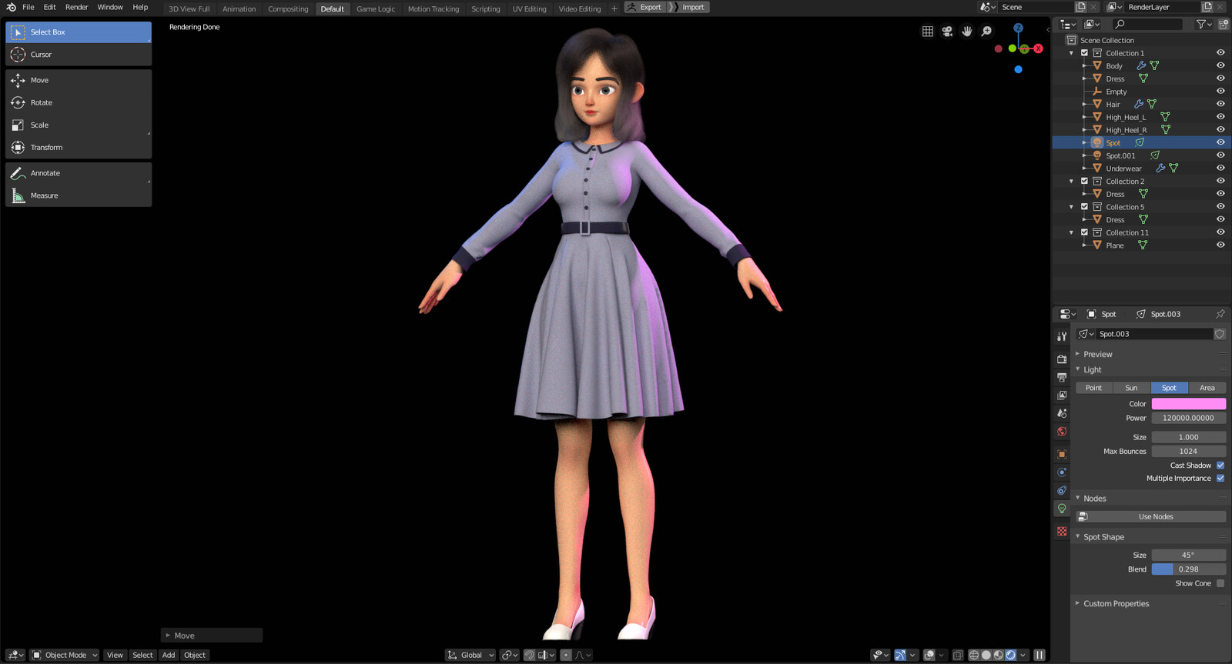
Task: Open the Render menu
Action: click(x=76, y=7)
